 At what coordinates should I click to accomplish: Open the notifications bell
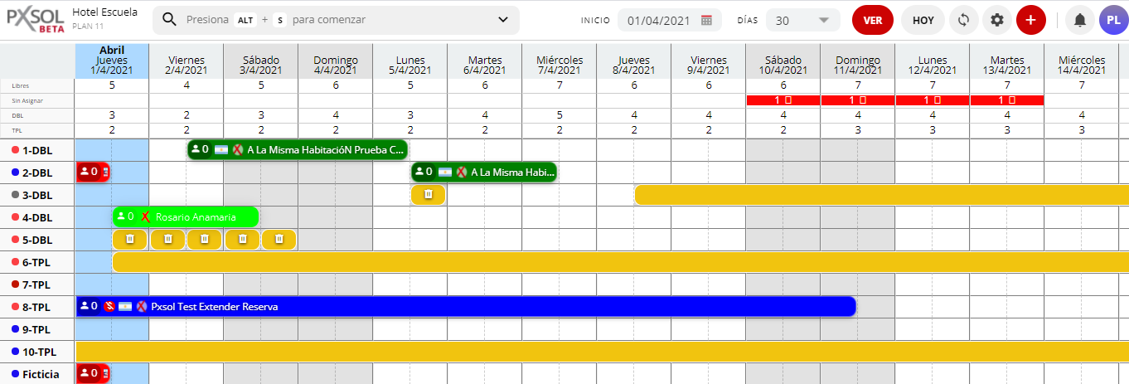coord(1079,20)
